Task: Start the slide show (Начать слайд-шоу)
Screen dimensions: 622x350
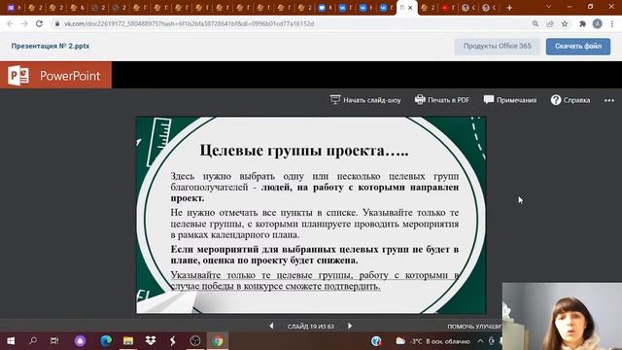Action: 365,100
